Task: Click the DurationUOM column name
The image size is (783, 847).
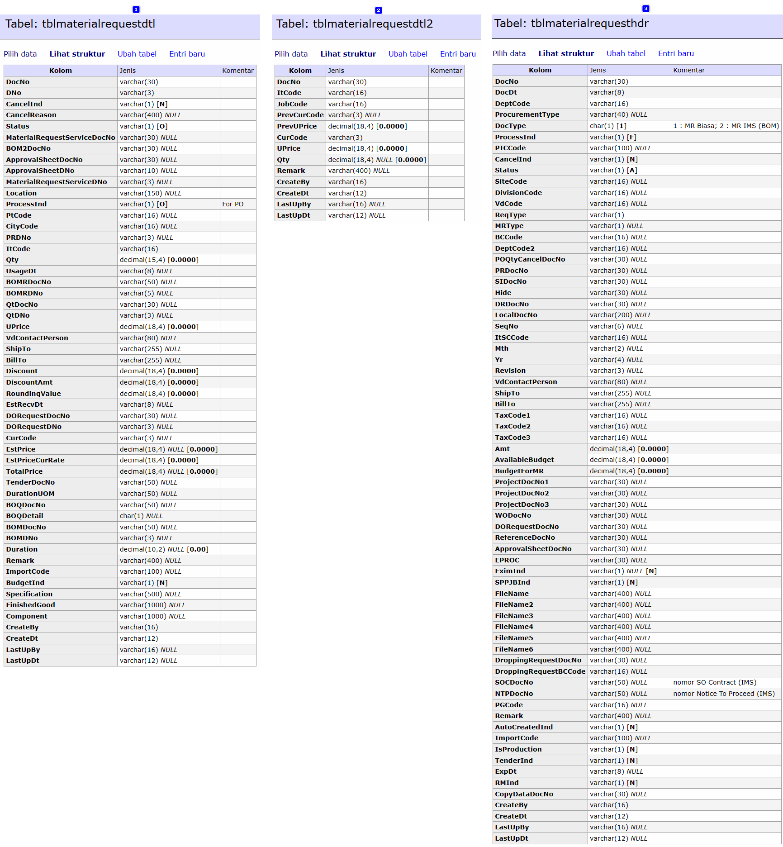Action: [x=30, y=494]
